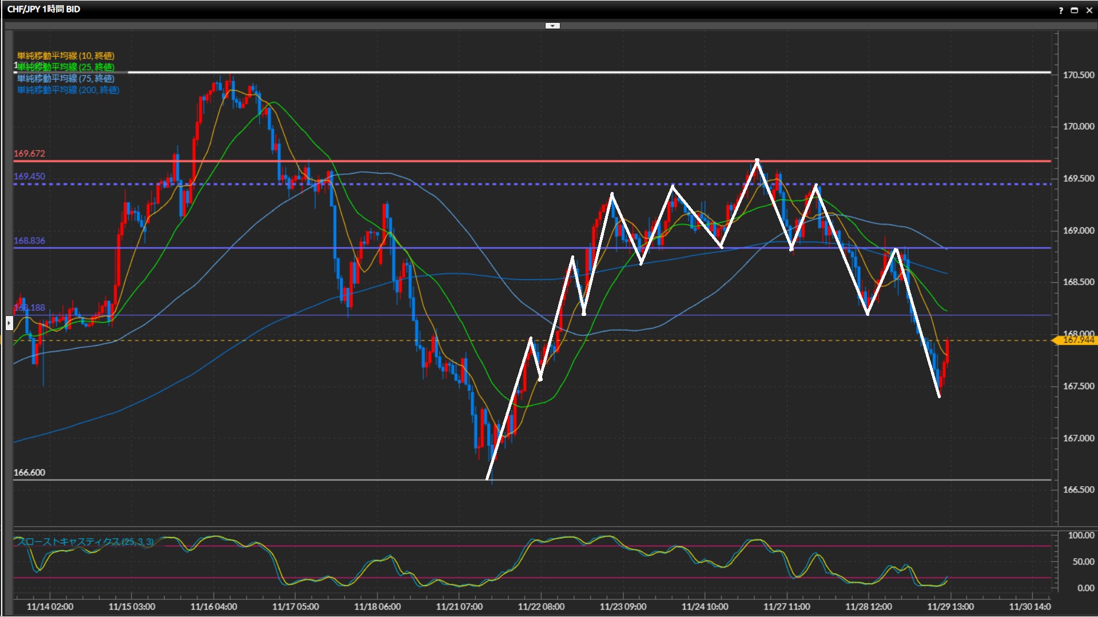Expand the left side panel arrow
1098x617 pixels.
9,323
